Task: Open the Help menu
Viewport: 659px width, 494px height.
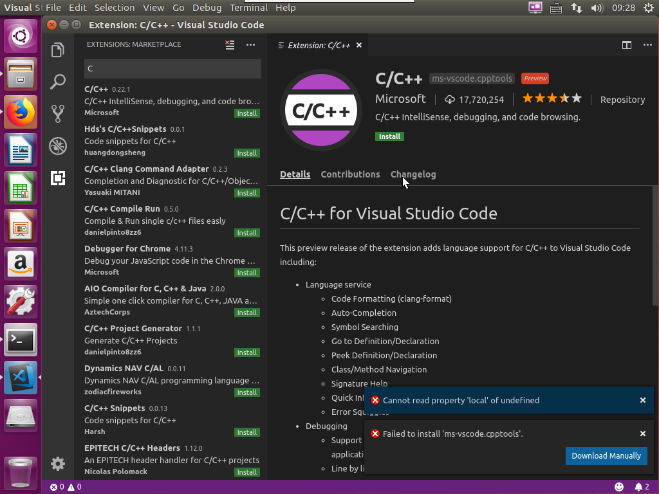Action: pyautogui.click(x=285, y=8)
